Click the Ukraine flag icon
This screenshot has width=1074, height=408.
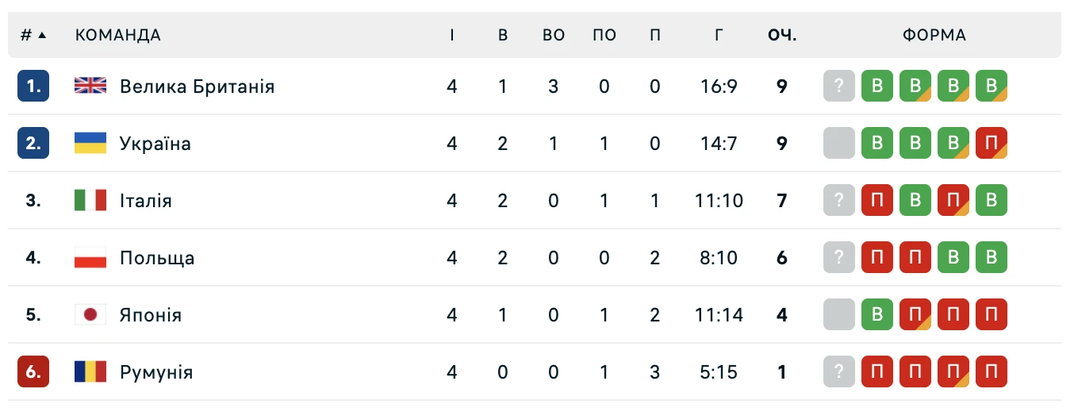point(90,143)
